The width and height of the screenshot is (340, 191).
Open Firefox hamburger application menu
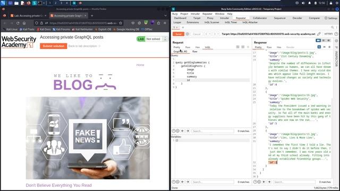(x=165, y=23)
